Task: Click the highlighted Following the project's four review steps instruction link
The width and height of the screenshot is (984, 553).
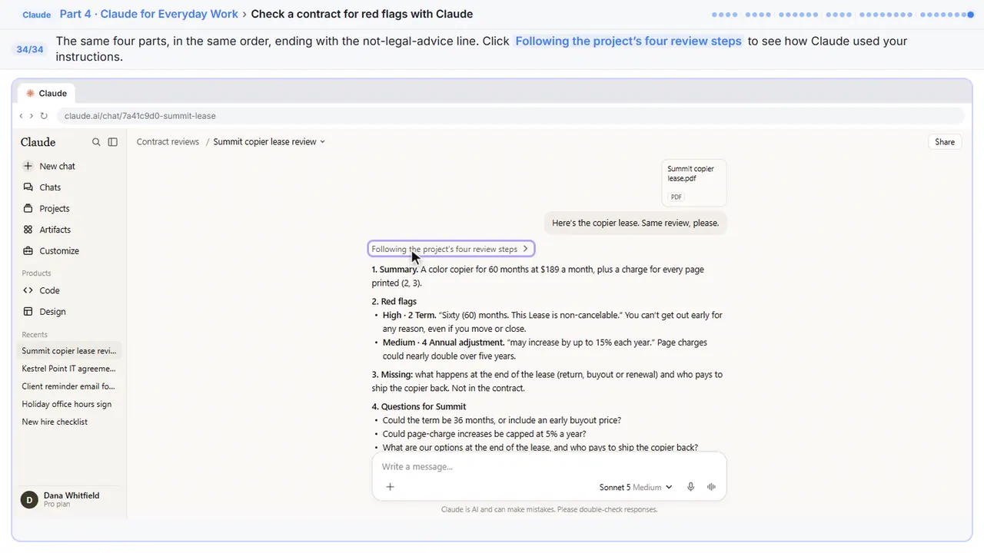Action: (629, 41)
